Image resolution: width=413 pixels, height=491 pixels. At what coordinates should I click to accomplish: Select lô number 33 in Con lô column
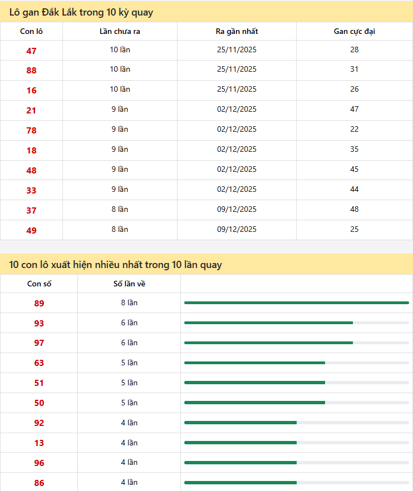pos(31,191)
